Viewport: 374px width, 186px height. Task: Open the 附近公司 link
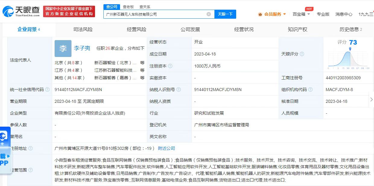pos(166,148)
